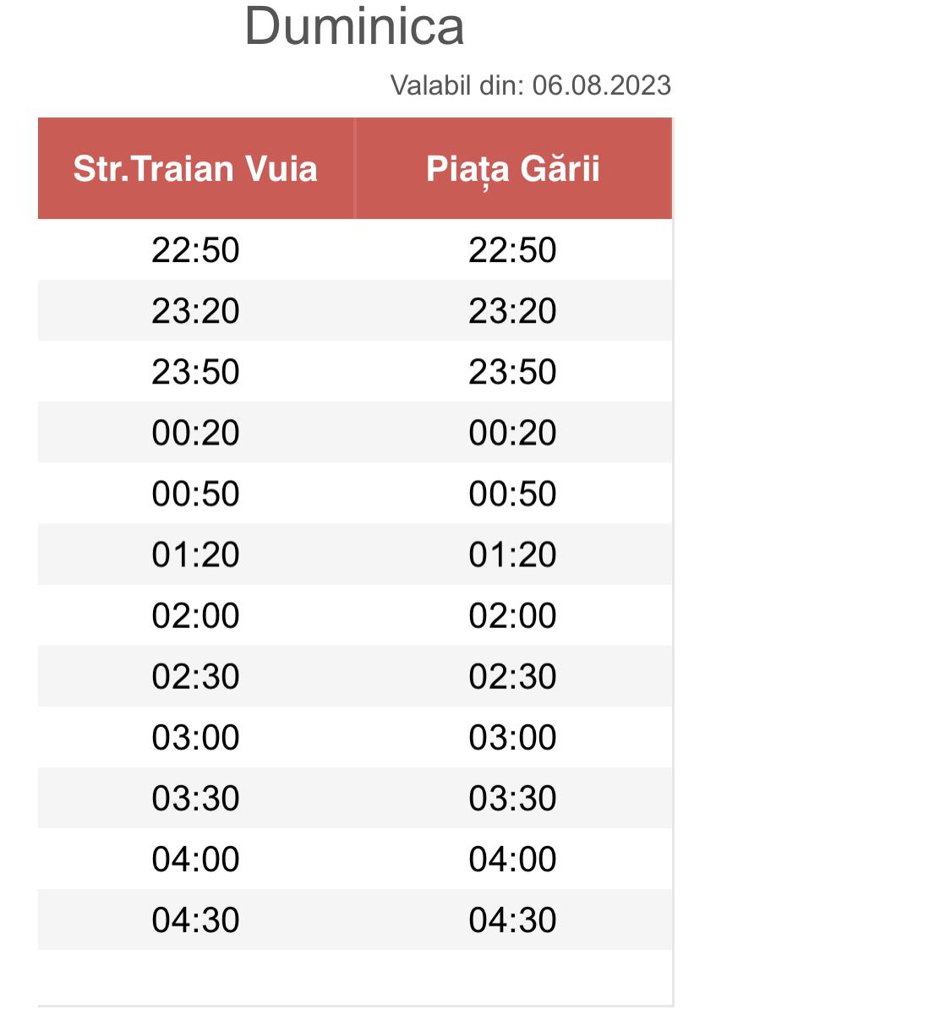Click the Duminica heading
This screenshot has width=951, height=1010.
click(354, 26)
